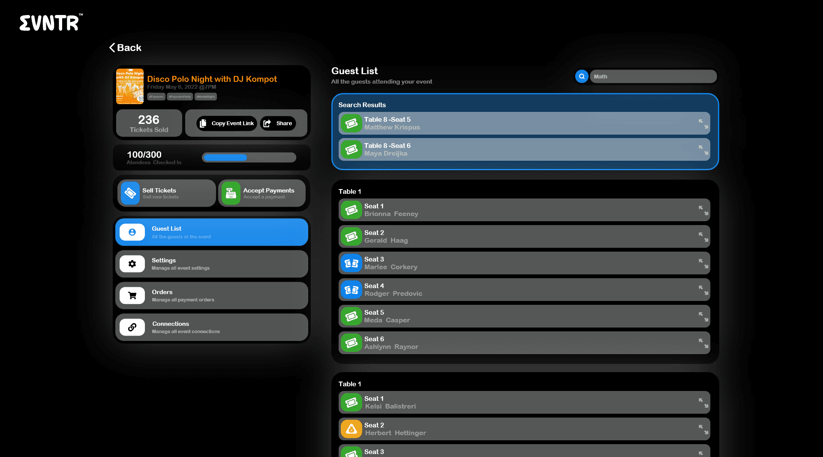Click the orange drink icon next to Herbert Hettinger
Image resolution: width=823 pixels, height=457 pixels.
[x=351, y=429]
